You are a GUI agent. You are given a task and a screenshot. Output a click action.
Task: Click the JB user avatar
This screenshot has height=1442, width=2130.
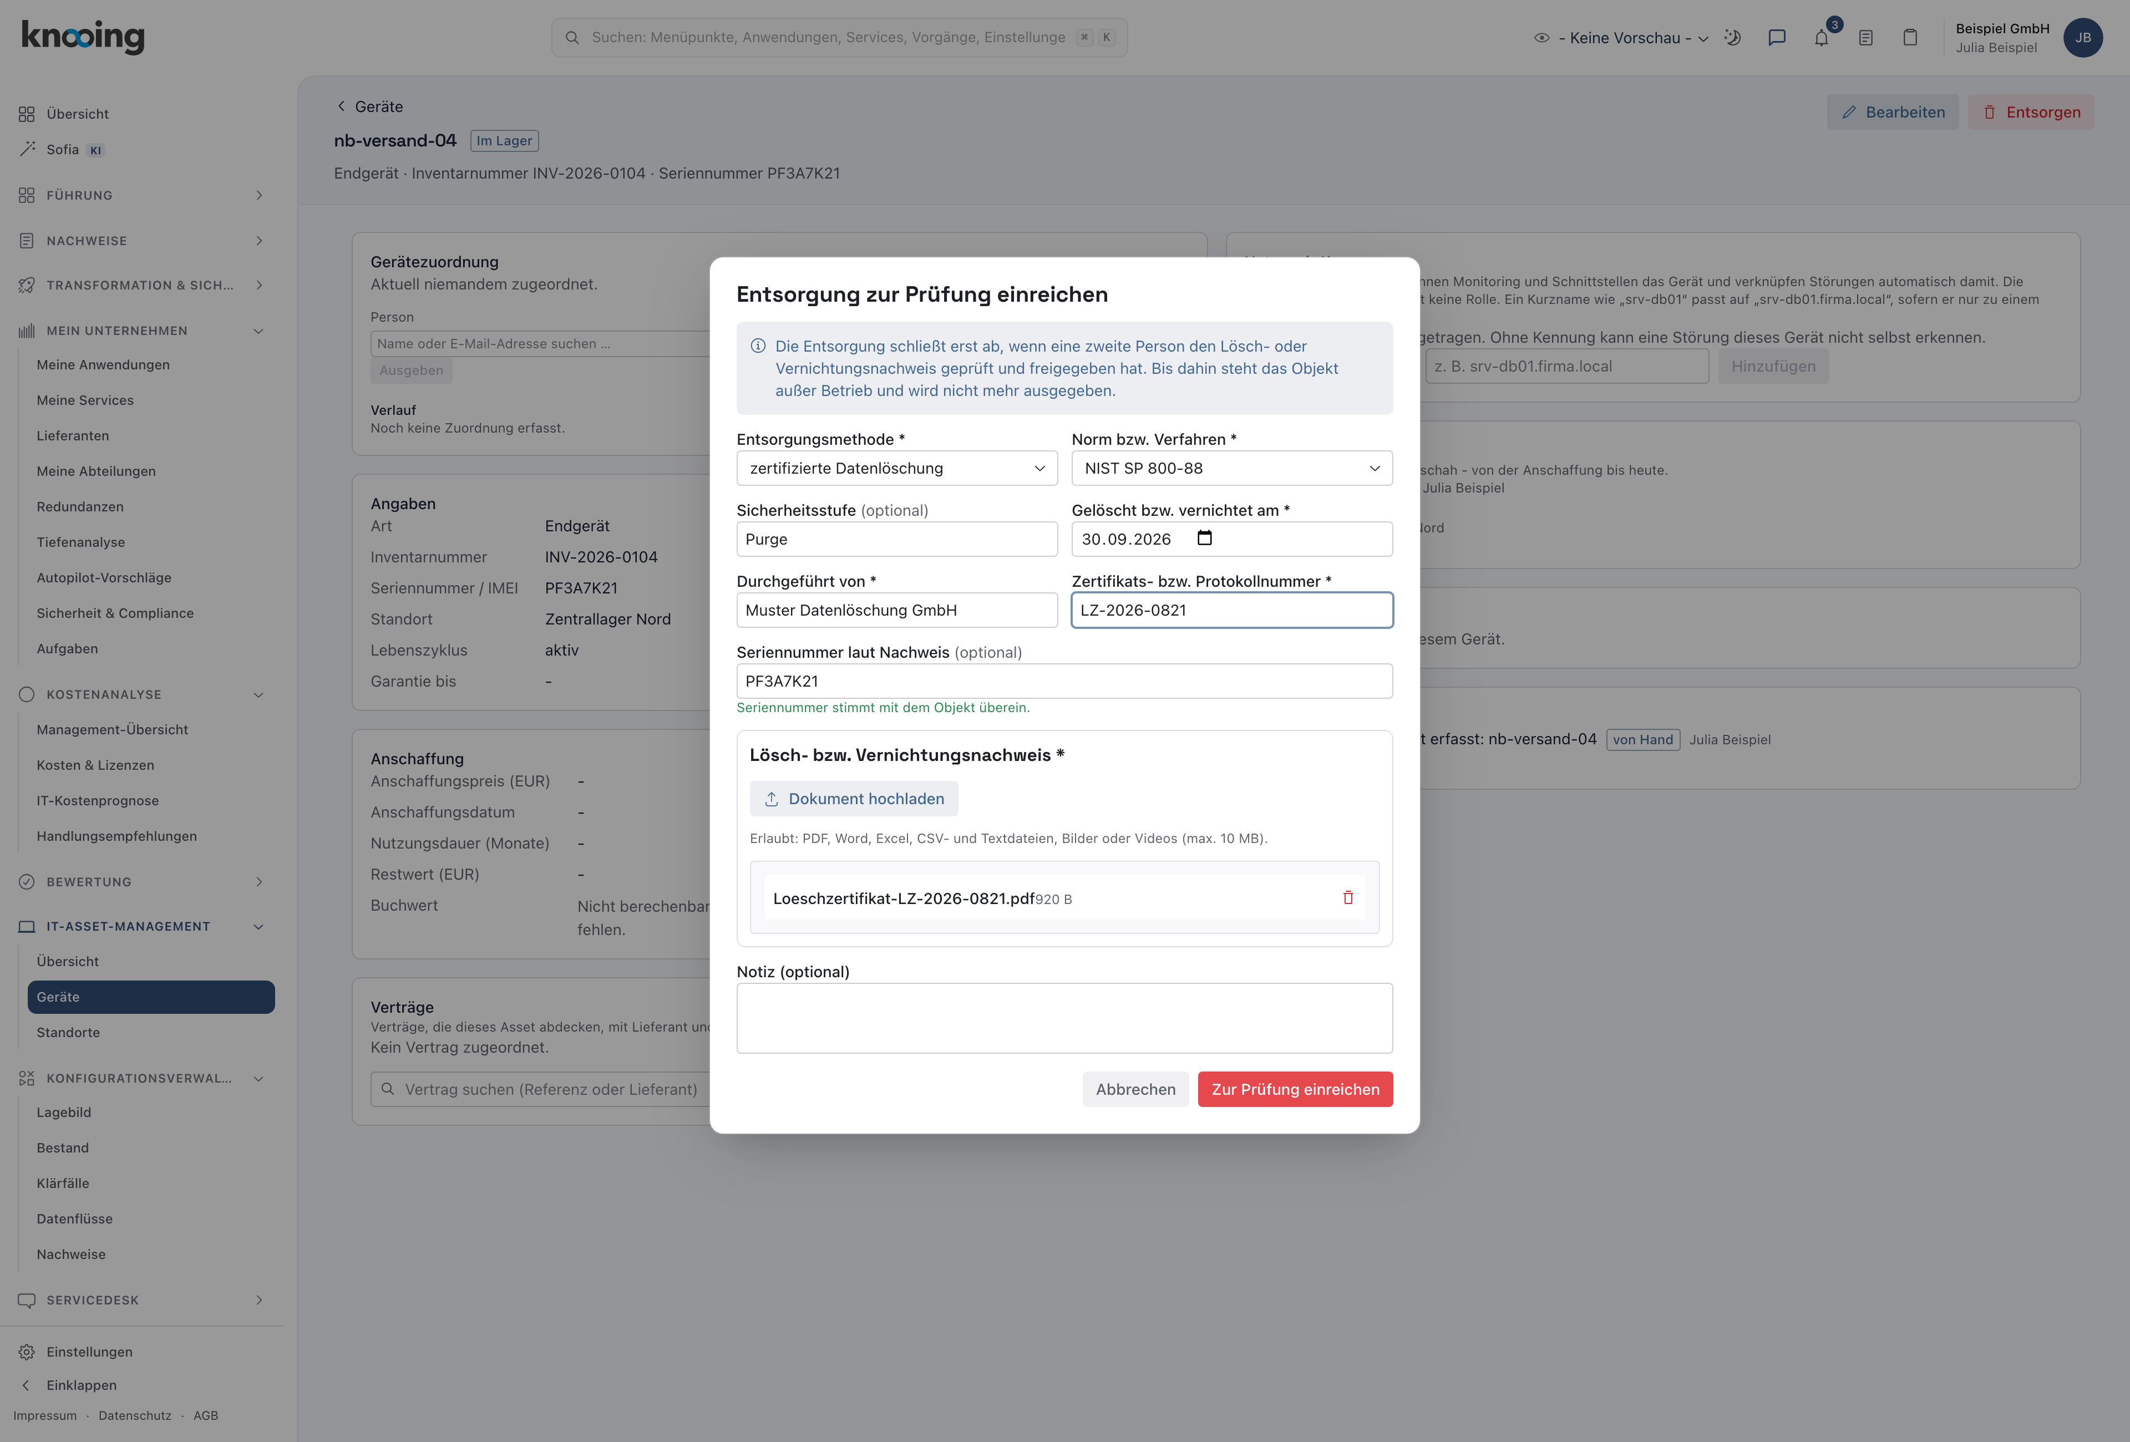tap(2082, 38)
